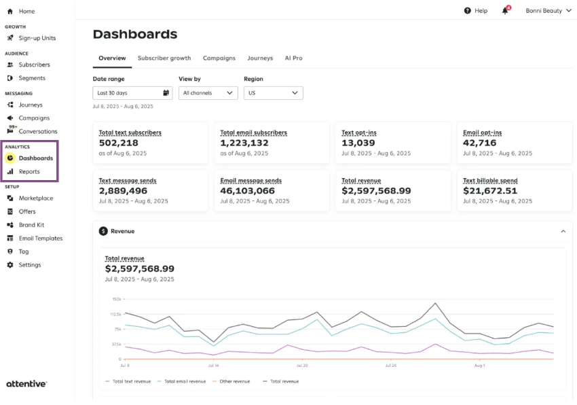Open the View by All channels dropdown
This screenshot has height=405, width=577.
[208, 93]
